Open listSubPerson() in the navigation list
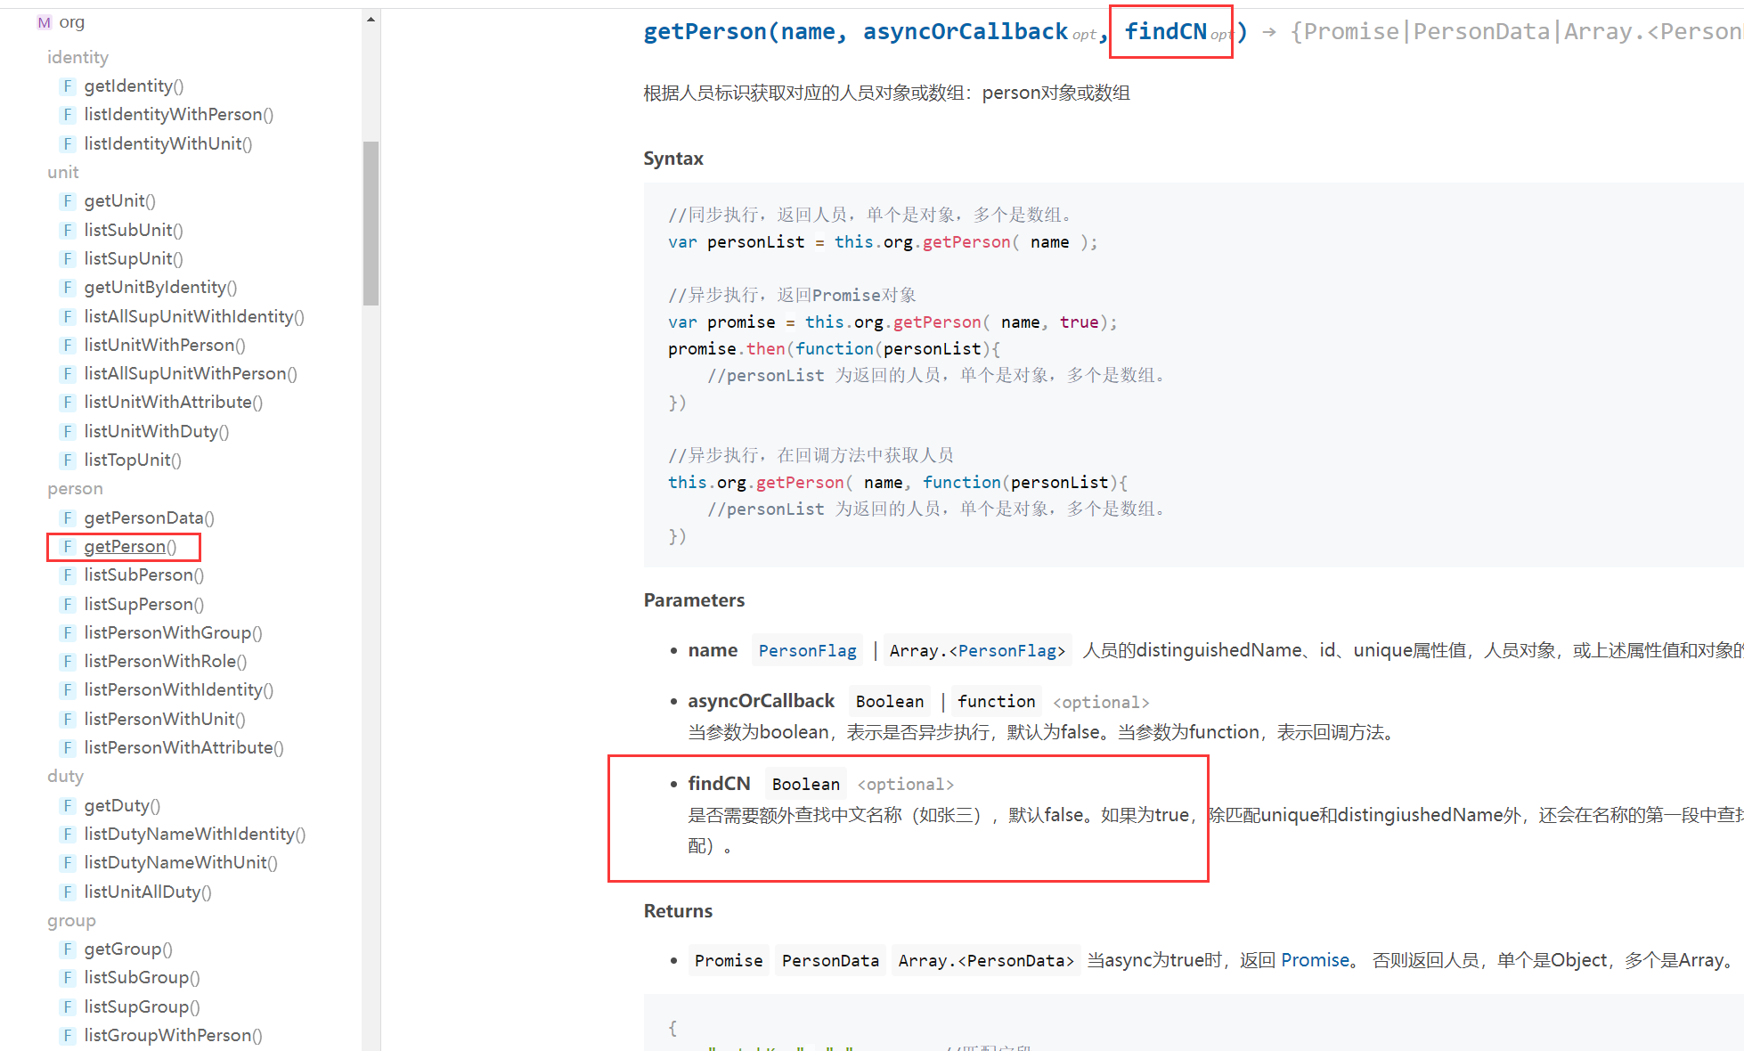The width and height of the screenshot is (1744, 1051). [143, 575]
